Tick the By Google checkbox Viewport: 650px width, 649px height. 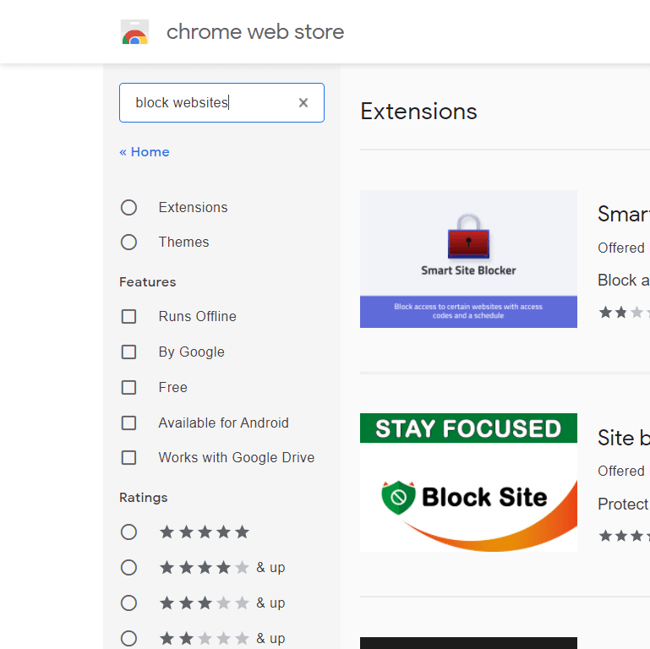(128, 352)
